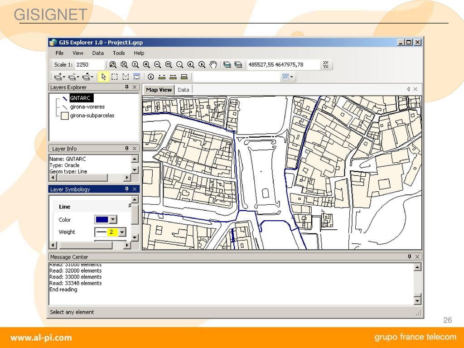Choose the polygon selection tool
Viewport: 464px width, 348px height.
(x=126, y=77)
